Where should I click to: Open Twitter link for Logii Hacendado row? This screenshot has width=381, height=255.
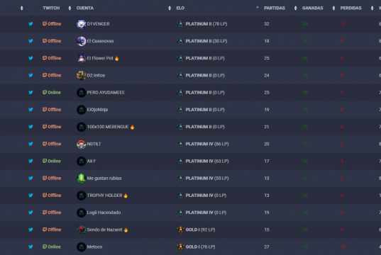coord(31,212)
